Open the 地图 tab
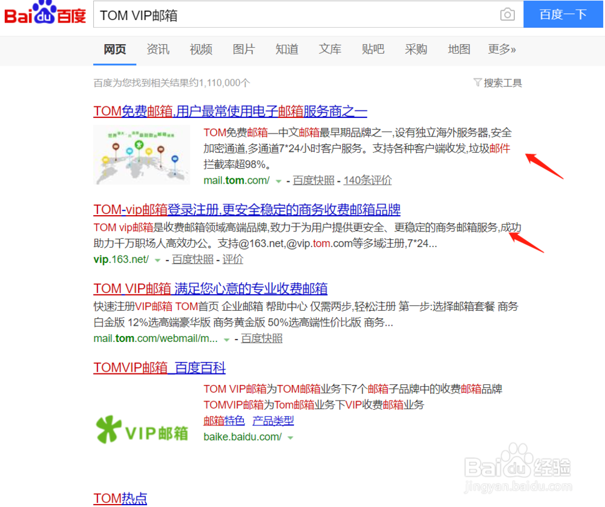The height and width of the screenshot is (507, 605). 459,50
